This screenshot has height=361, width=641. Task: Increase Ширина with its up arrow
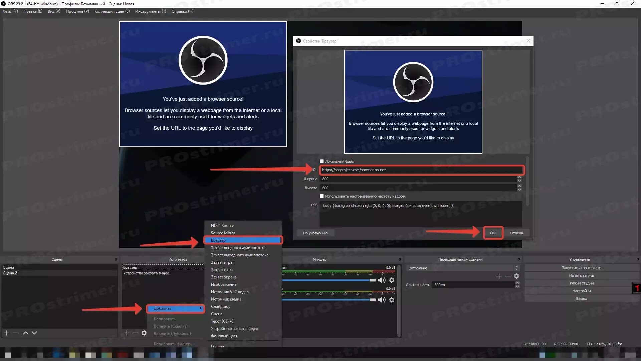[519, 177]
